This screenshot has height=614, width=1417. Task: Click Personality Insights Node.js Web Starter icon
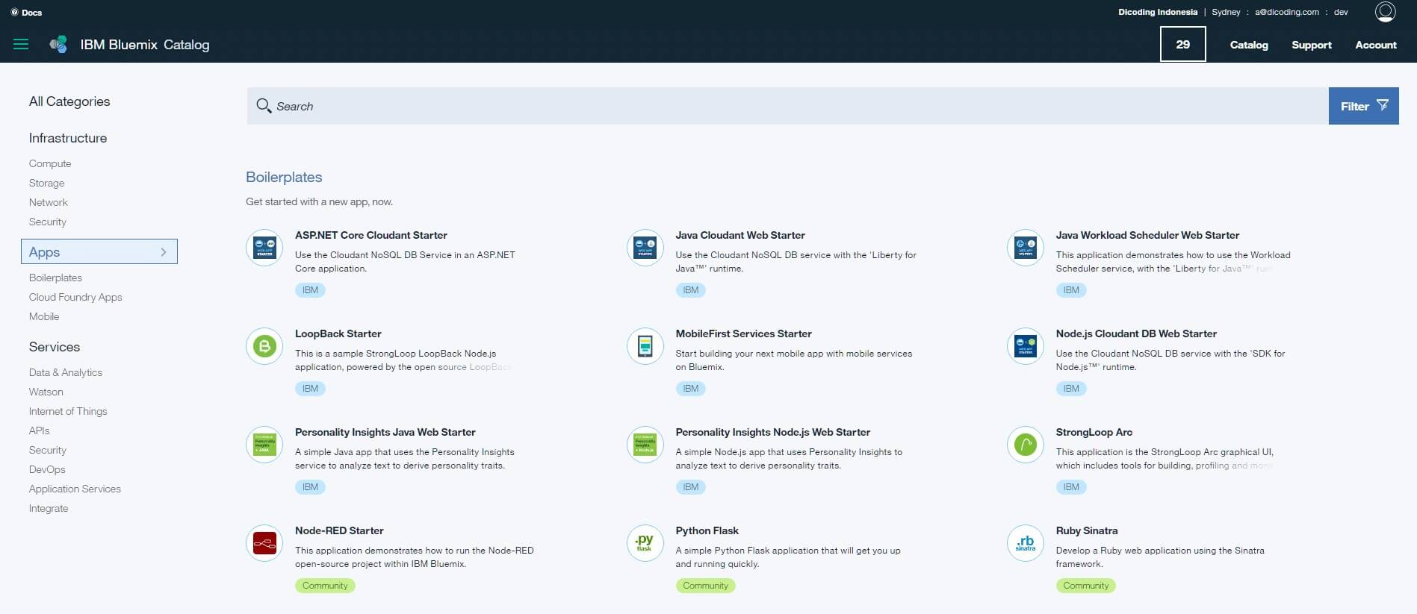(645, 445)
